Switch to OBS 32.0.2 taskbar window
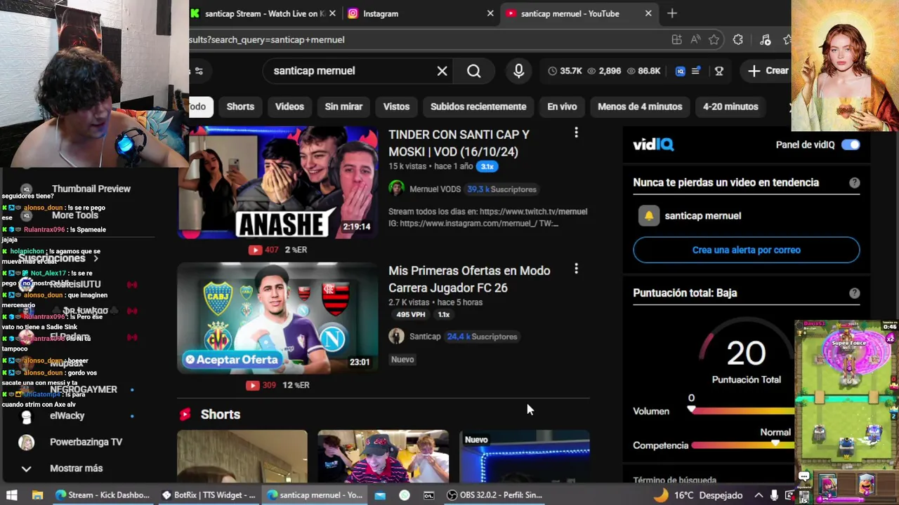The width and height of the screenshot is (899, 505). point(494,495)
